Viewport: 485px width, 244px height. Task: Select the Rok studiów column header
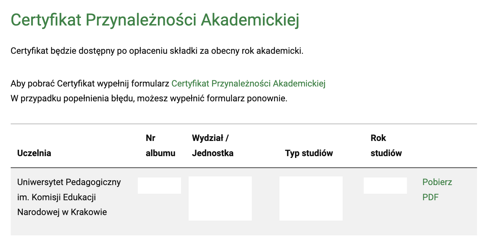click(x=386, y=146)
